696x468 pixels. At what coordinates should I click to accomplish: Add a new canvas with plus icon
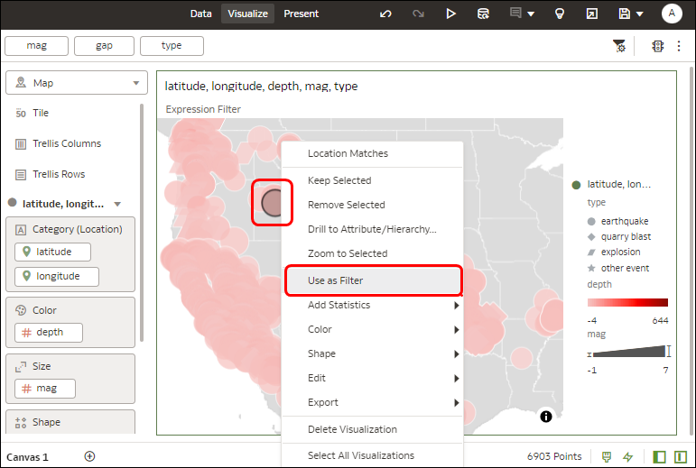coord(89,456)
